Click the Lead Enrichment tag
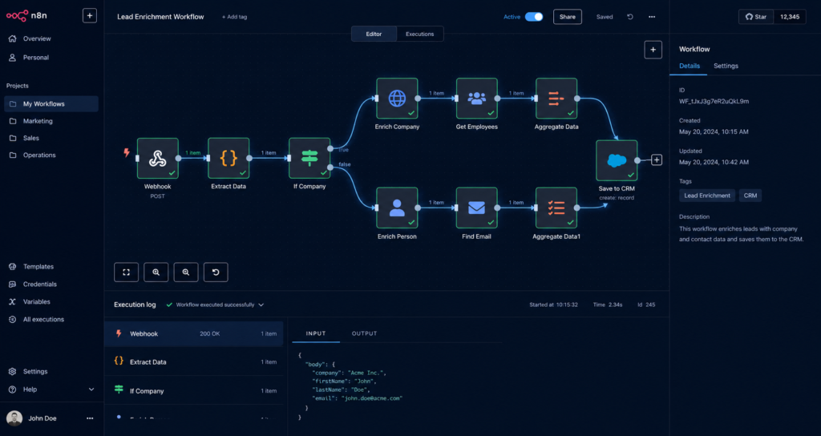The image size is (821, 436). 707,196
